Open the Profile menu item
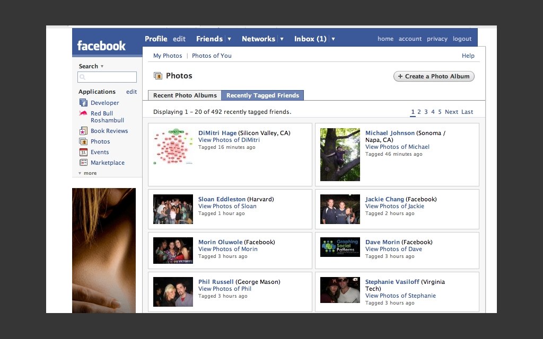Image resolution: width=543 pixels, height=339 pixels. (156, 39)
